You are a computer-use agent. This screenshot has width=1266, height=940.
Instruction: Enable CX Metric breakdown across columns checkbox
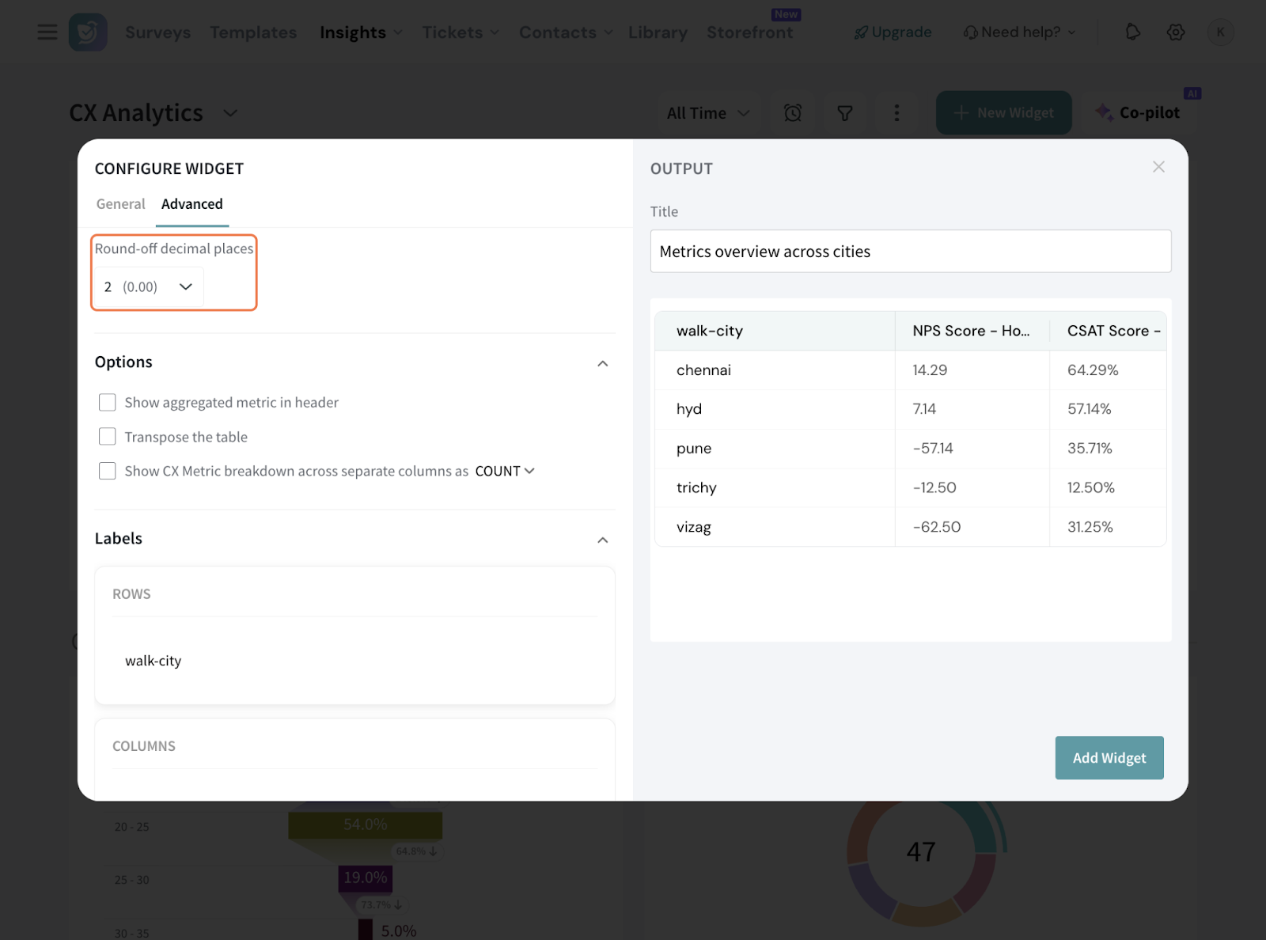(108, 471)
